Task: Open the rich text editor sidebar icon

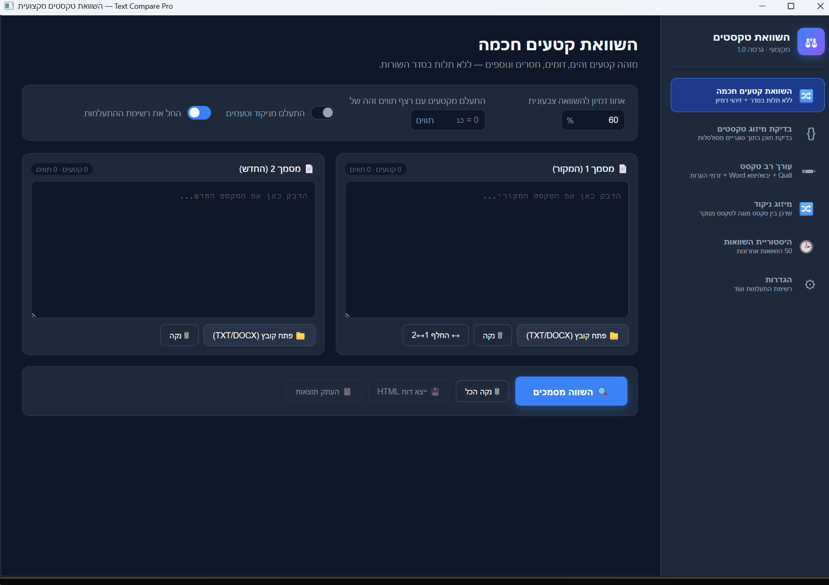Action: click(x=808, y=171)
